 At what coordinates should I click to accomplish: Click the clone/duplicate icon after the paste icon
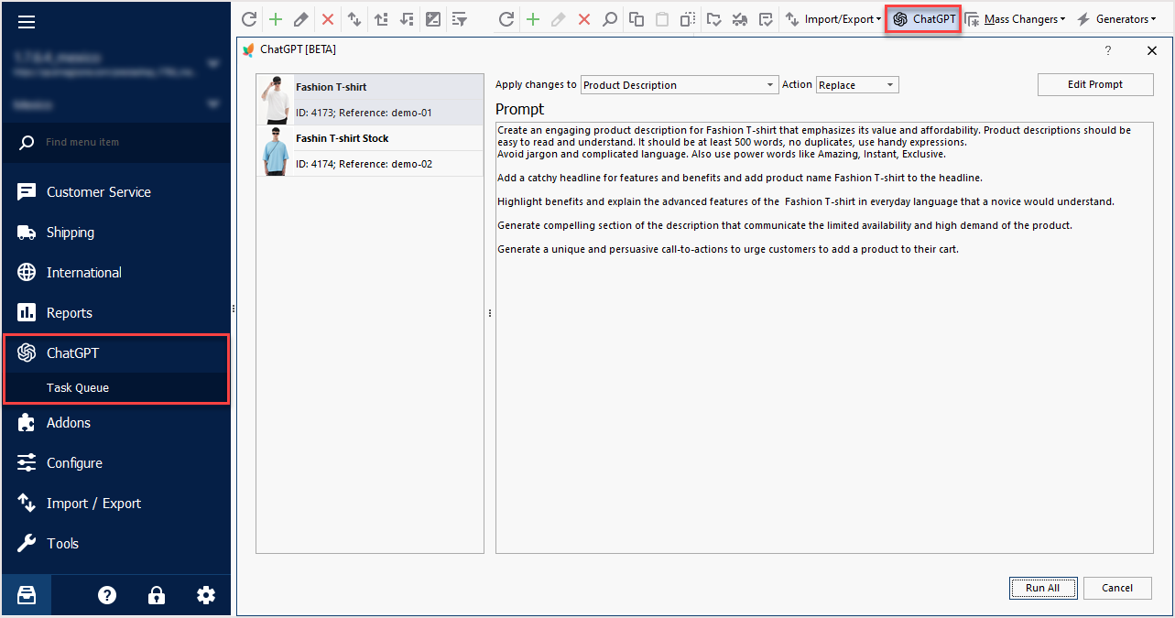[688, 19]
